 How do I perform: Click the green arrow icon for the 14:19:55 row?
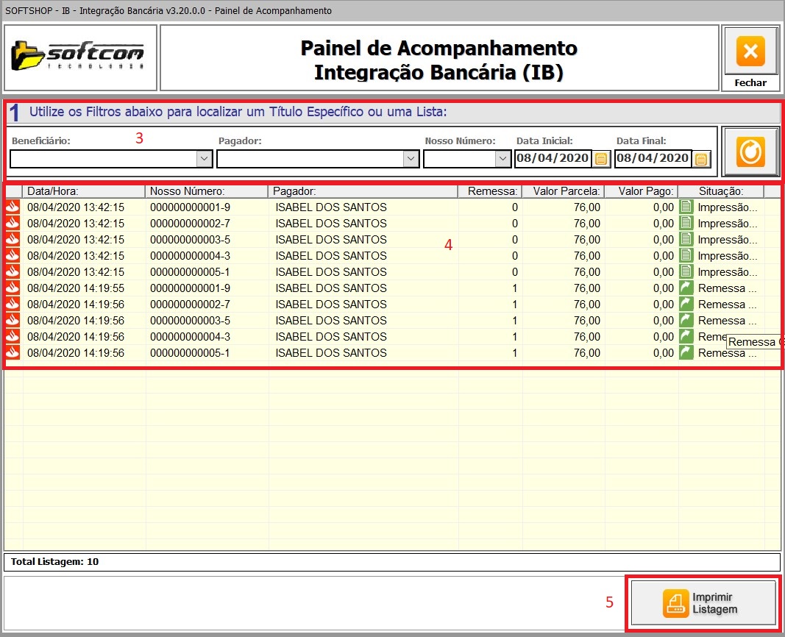coord(686,288)
